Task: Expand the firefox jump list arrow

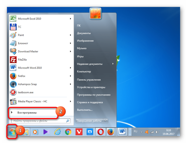Action: pos(70,76)
